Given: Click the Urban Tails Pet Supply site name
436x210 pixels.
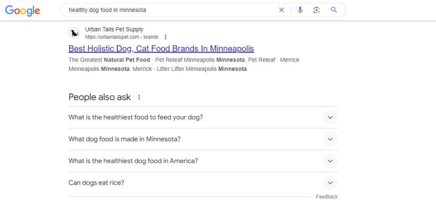Looking at the screenshot, I should 114,30.
